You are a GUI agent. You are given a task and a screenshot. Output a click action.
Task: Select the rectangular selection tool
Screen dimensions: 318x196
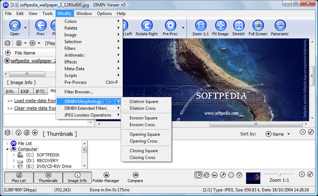tap(231, 175)
